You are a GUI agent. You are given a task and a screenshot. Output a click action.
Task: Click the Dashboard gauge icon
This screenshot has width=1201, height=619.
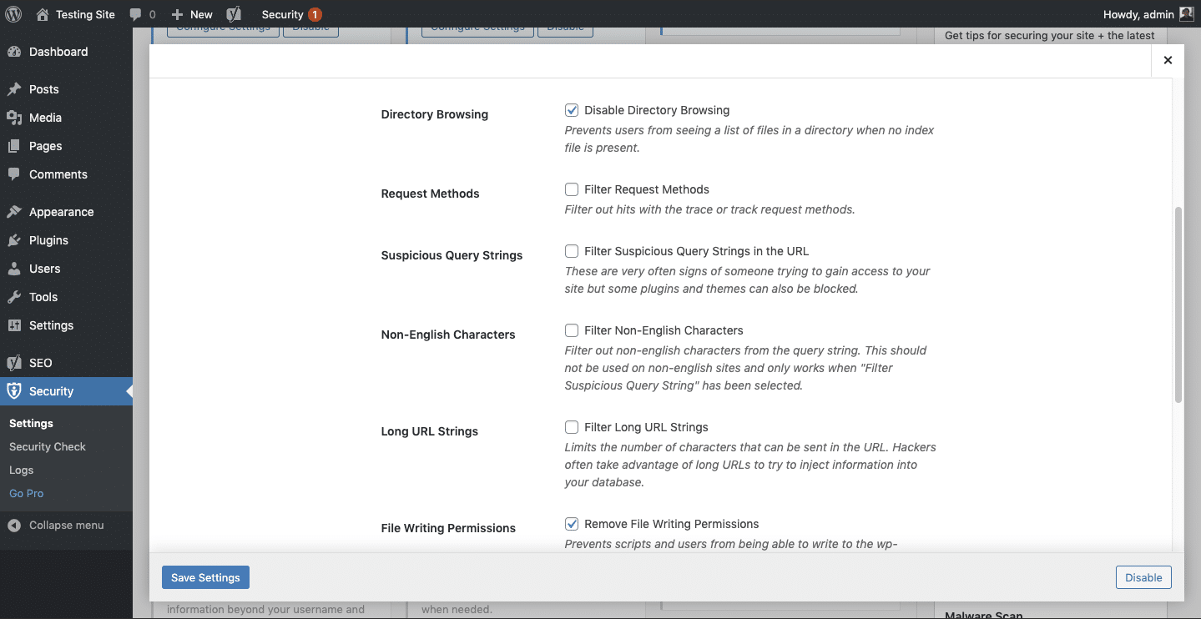tap(14, 52)
